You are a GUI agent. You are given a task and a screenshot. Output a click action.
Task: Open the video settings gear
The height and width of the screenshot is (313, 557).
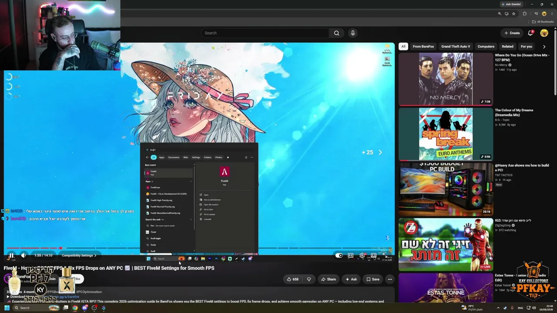(x=362, y=256)
